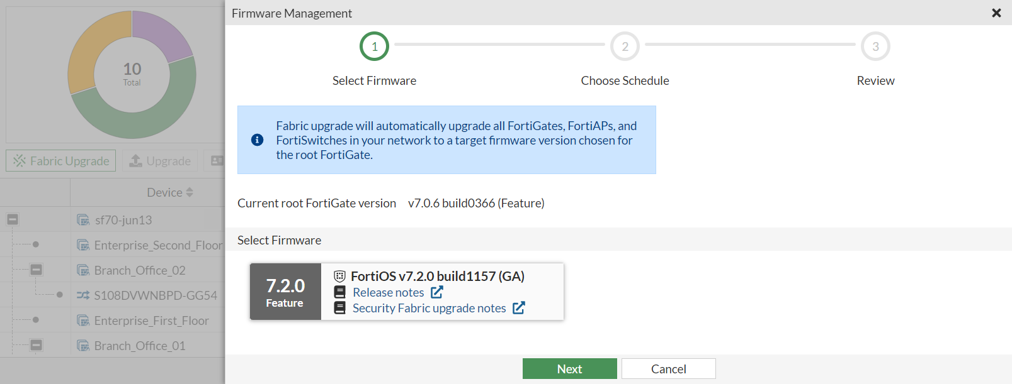Click the Next button
Viewport: 1012px width, 384px height.
[x=569, y=369]
